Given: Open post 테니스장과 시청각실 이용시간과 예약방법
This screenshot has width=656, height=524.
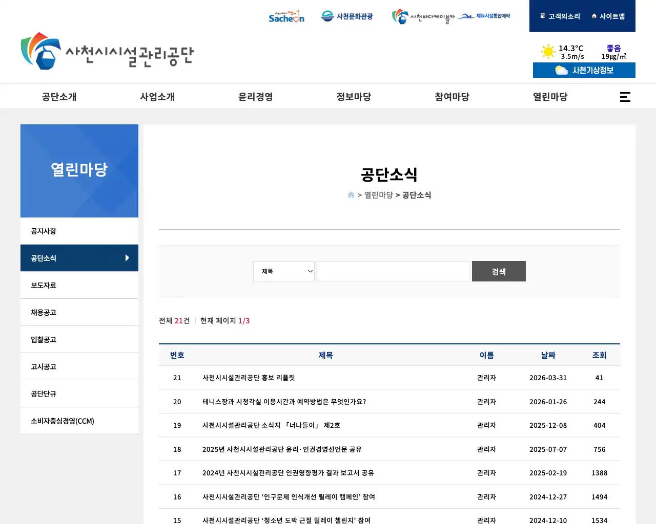Looking at the screenshot, I should pos(284,402).
